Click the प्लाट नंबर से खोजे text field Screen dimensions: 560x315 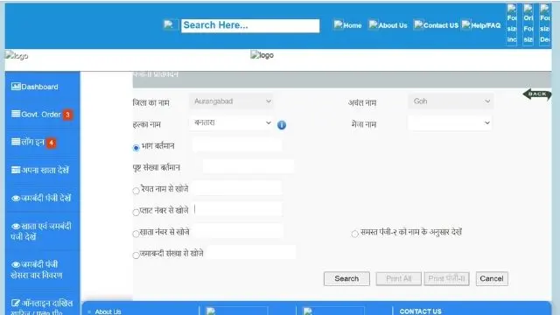coord(238,209)
